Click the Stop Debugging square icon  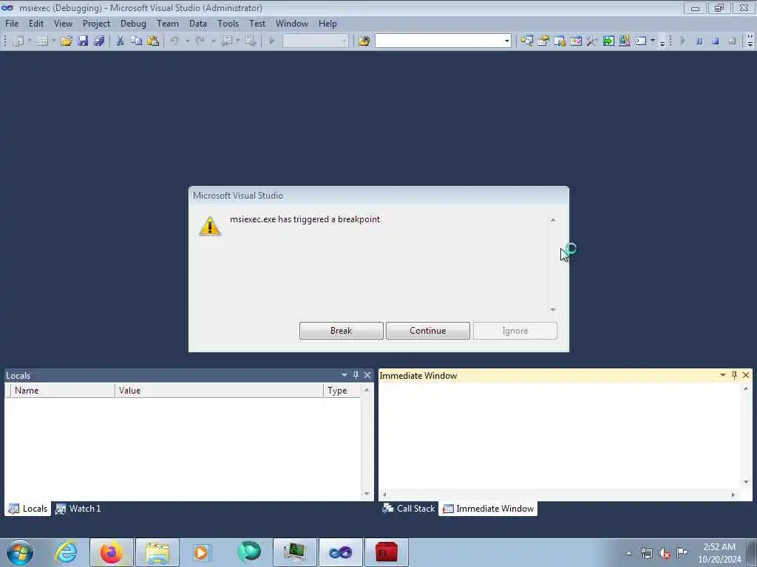[x=715, y=41]
